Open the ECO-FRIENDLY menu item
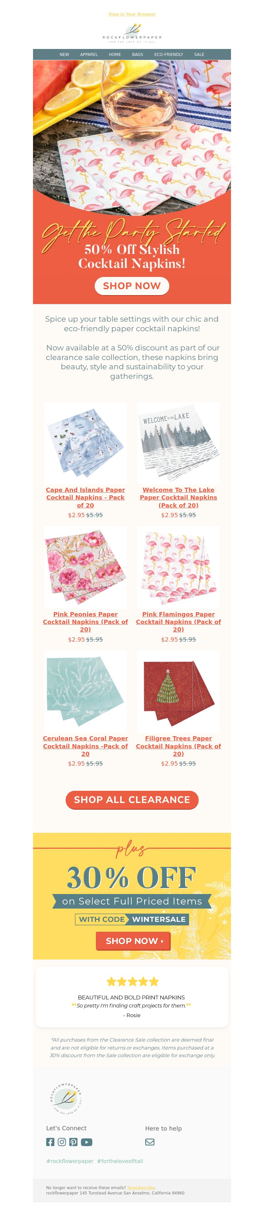 tap(169, 55)
